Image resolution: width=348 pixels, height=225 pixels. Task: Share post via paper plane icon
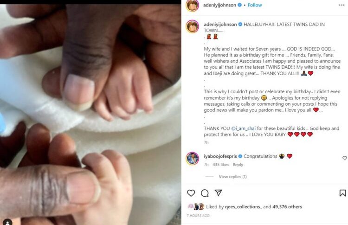pyautogui.click(x=219, y=193)
